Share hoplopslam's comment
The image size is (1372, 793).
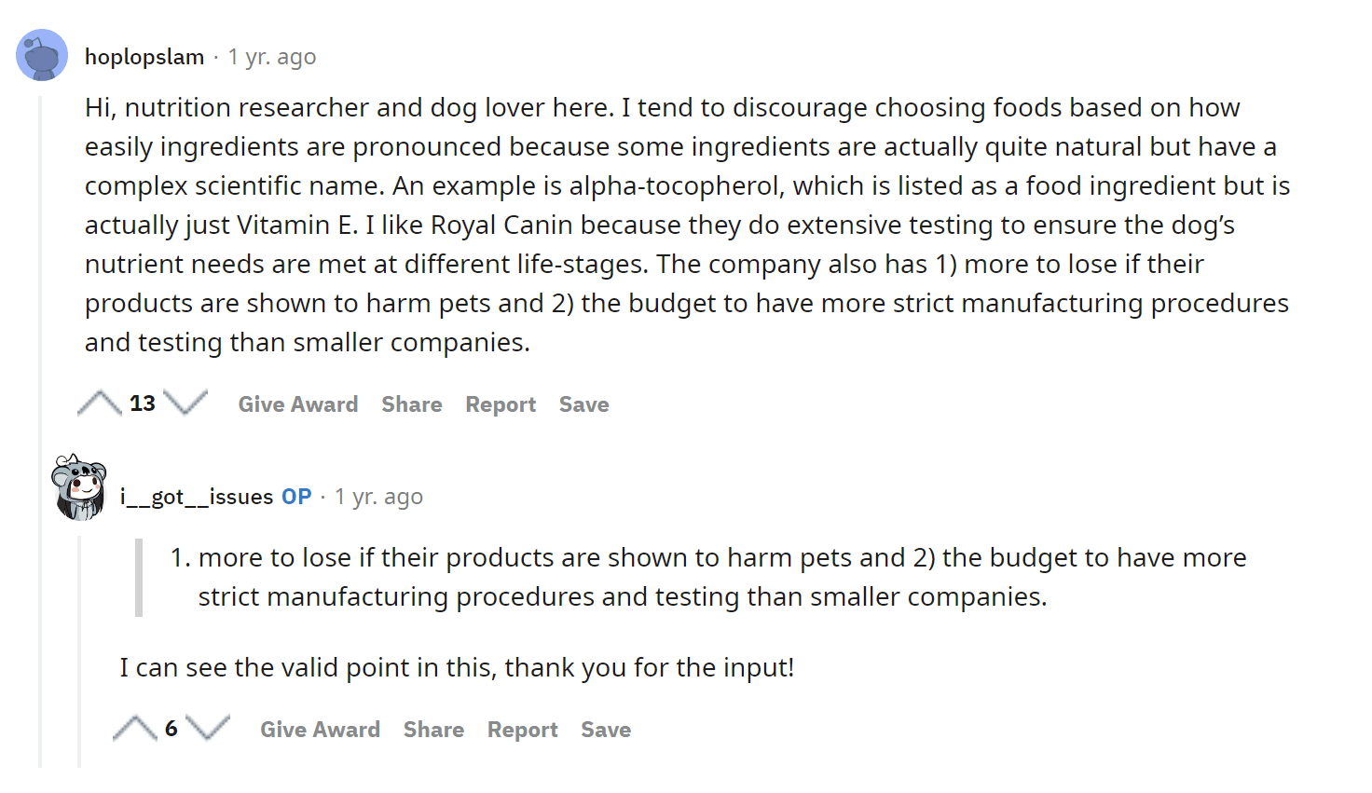point(412,404)
